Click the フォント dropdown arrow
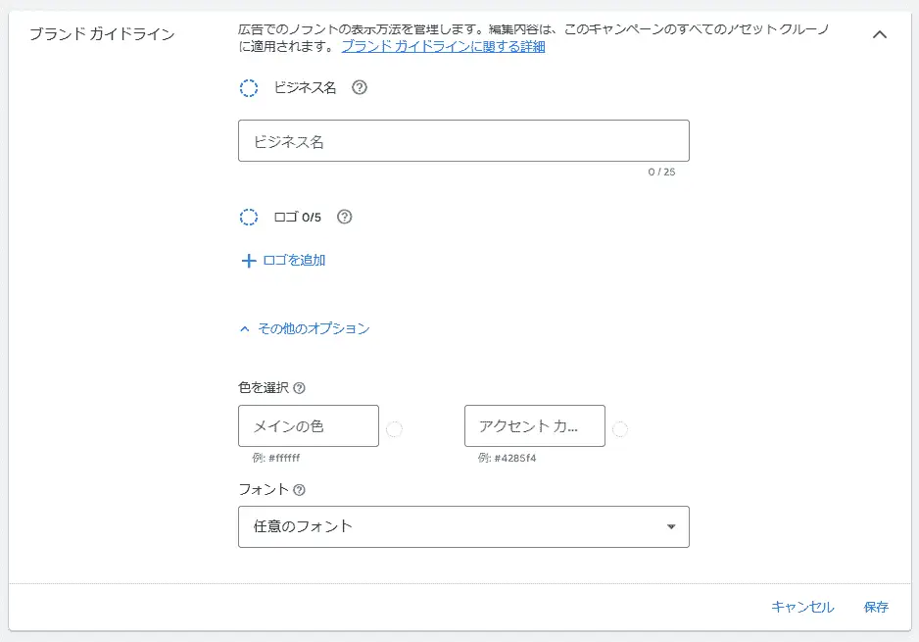 [x=672, y=527]
